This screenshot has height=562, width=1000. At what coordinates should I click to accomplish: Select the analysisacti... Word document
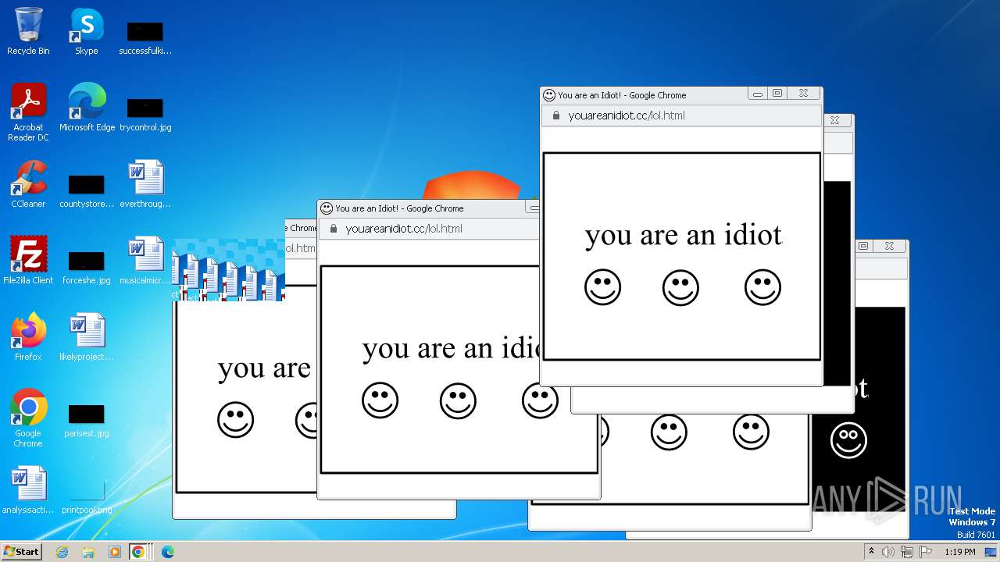tap(28, 490)
